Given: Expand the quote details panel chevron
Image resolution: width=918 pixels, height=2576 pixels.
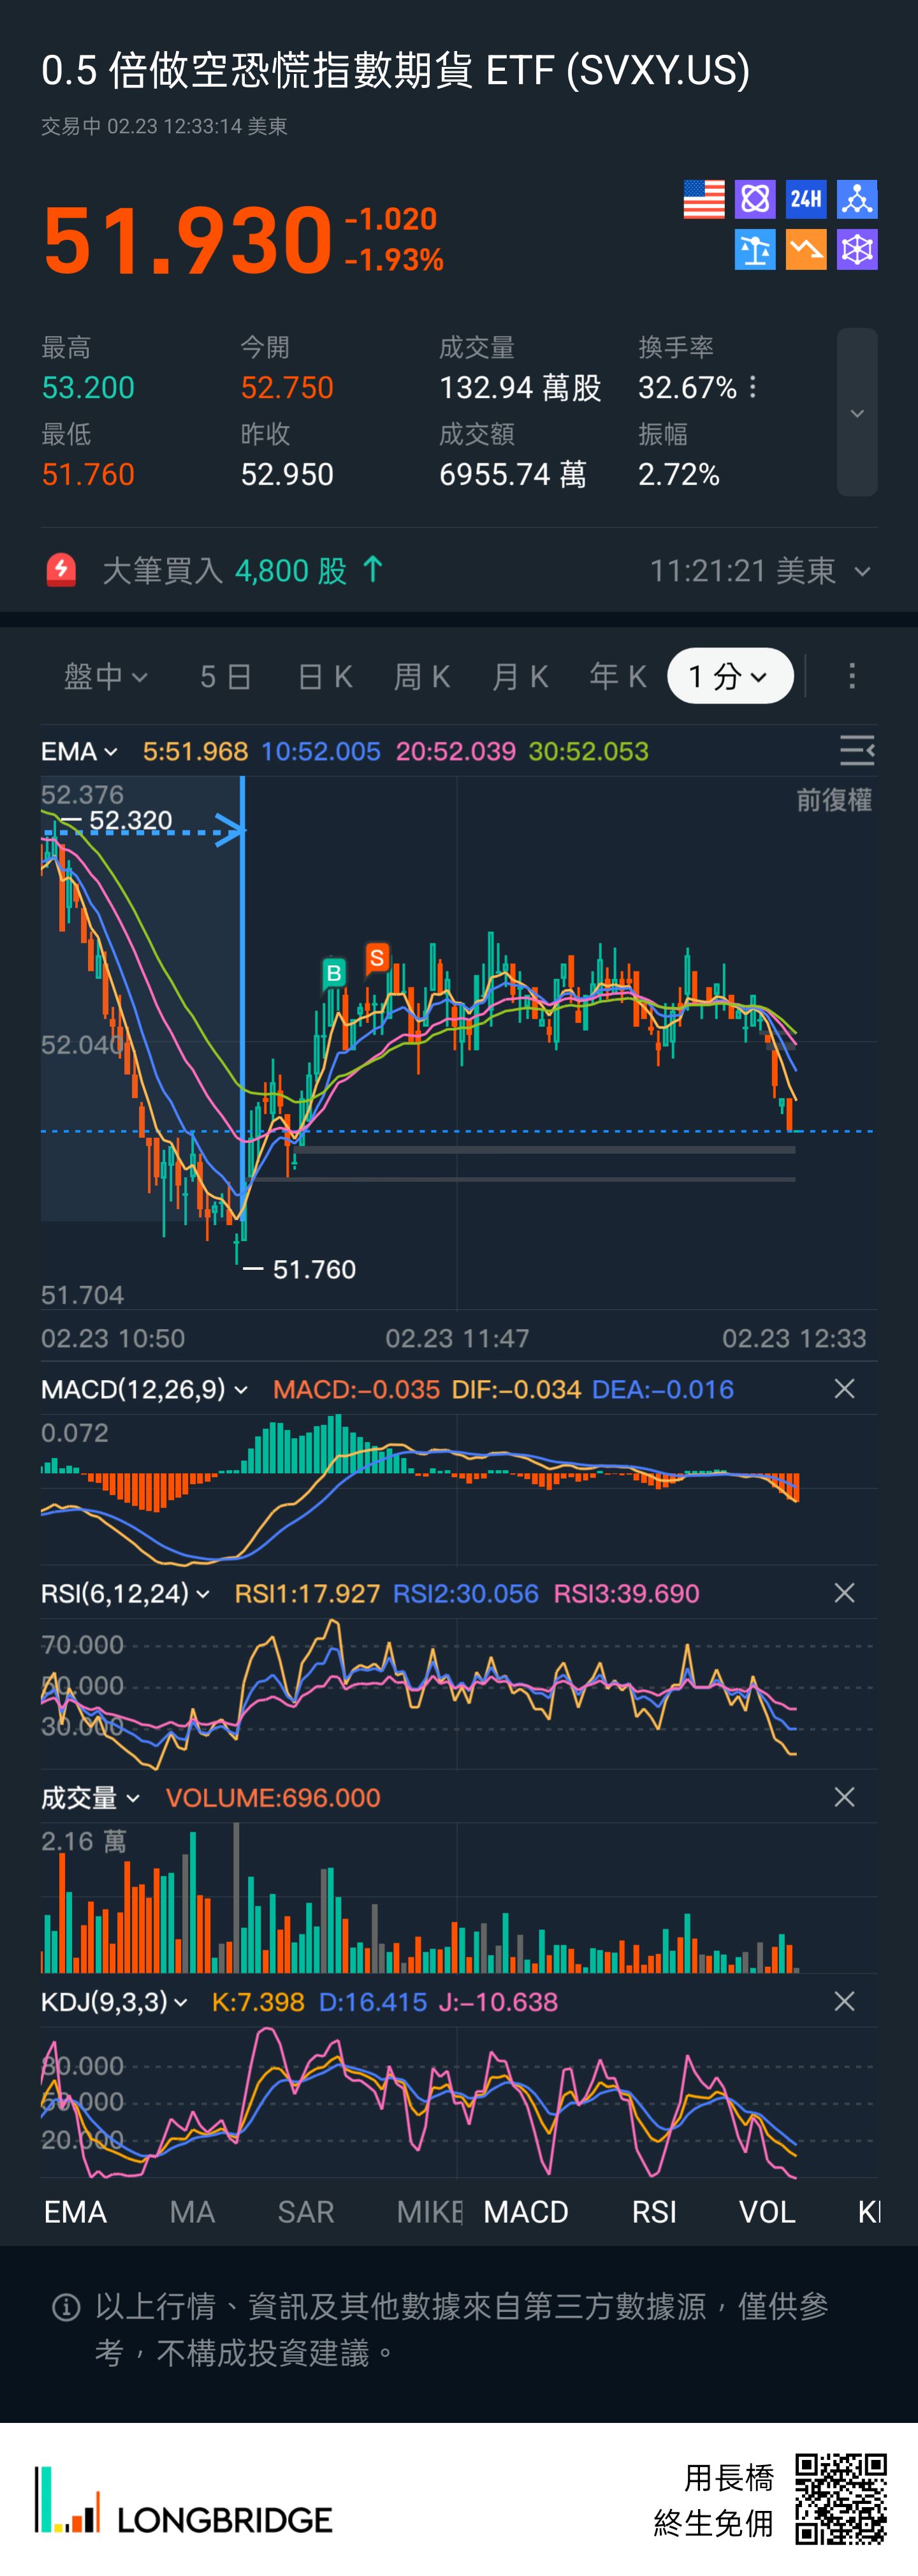Looking at the screenshot, I should click(857, 413).
